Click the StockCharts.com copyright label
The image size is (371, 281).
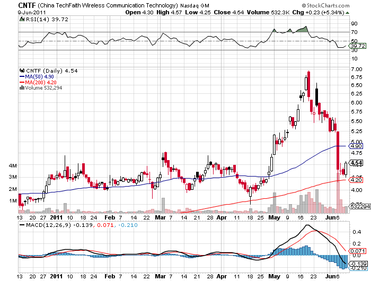325,5
